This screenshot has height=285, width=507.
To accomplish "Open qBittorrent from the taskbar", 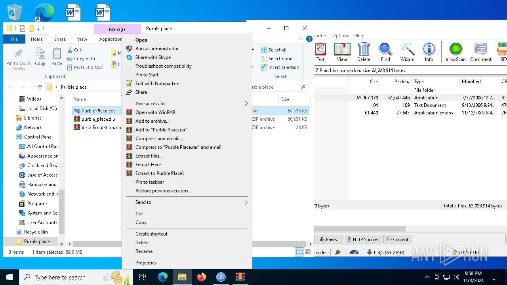I will (x=221, y=277).
